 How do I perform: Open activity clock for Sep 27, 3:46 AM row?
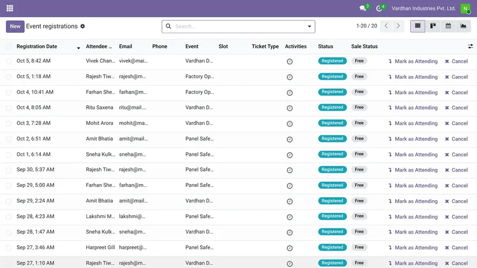point(290,248)
